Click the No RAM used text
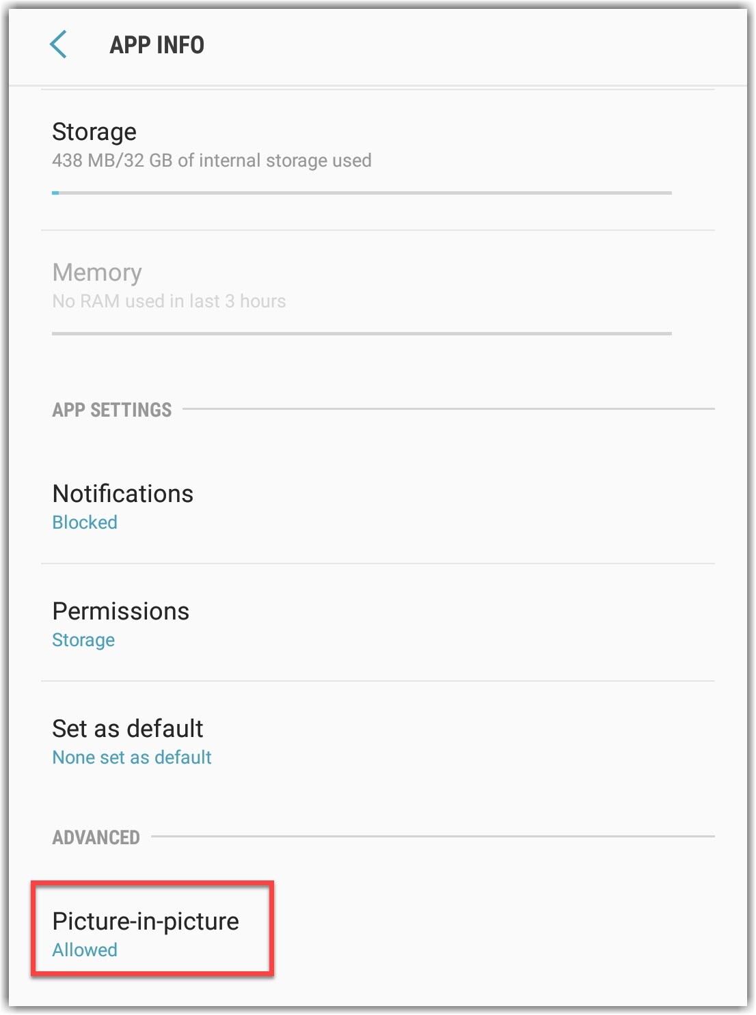Screen dimensions: 756x1015 pos(169,301)
